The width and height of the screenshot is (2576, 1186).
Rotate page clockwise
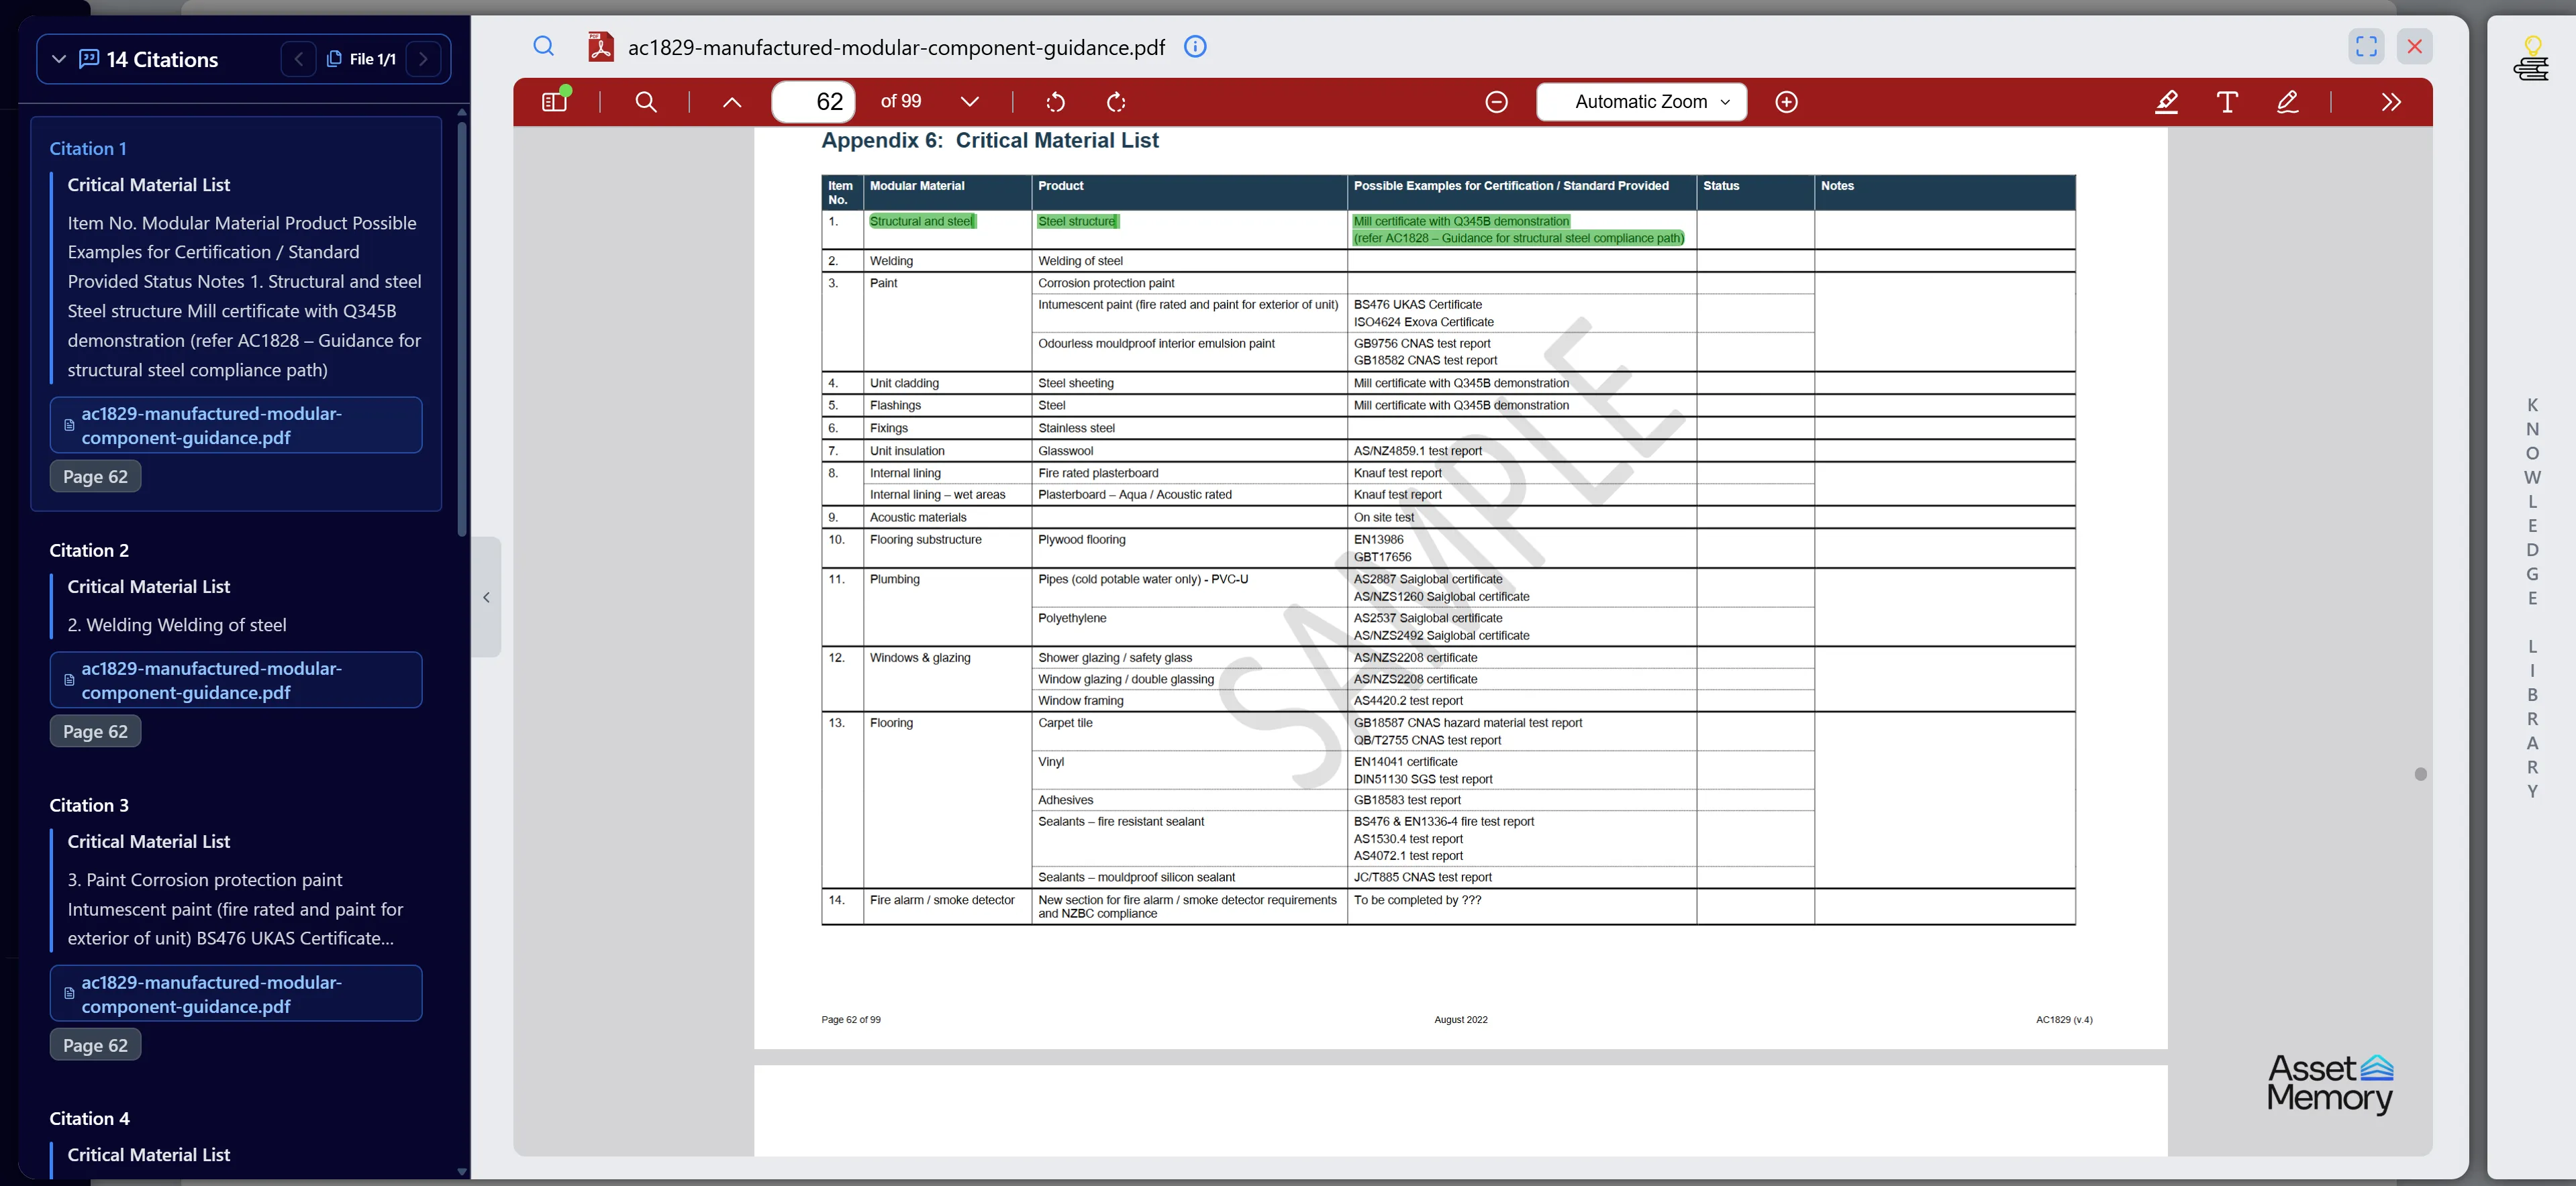(1116, 102)
